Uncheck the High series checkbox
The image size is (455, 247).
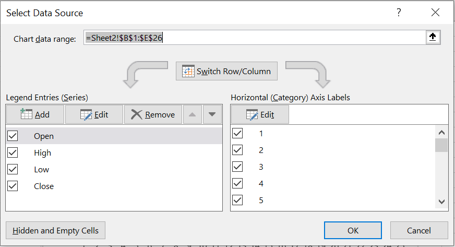[13, 152]
